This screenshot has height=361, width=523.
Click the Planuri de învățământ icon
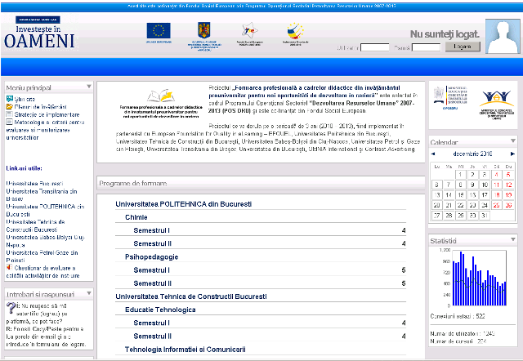(8, 107)
